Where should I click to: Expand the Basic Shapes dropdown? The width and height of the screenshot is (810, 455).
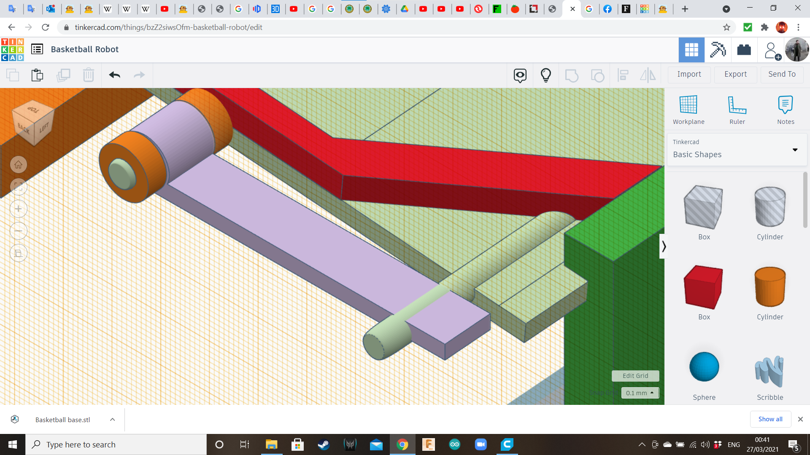pyautogui.click(x=795, y=150)
